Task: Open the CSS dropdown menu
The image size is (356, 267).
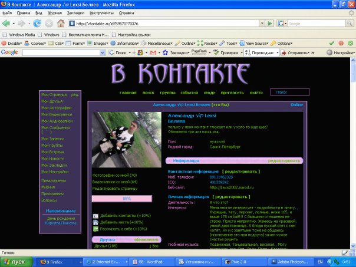Action: (56, 43)
